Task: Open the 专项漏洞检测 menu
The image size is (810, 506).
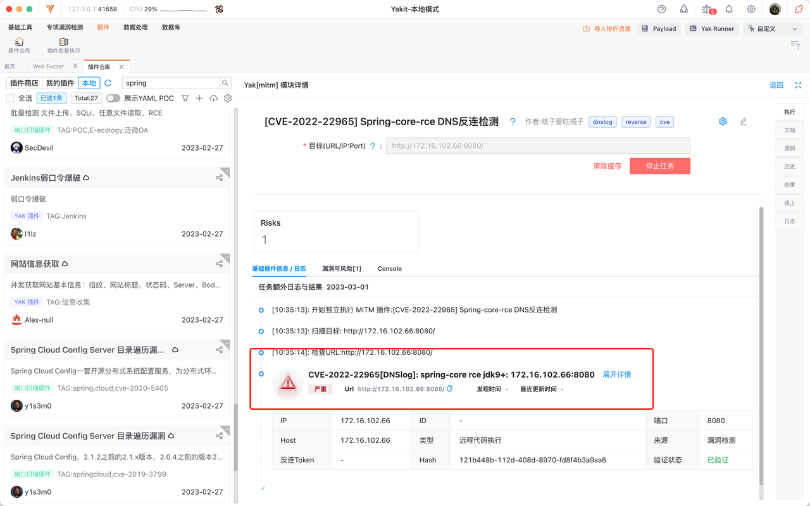Action: point(65,28)
